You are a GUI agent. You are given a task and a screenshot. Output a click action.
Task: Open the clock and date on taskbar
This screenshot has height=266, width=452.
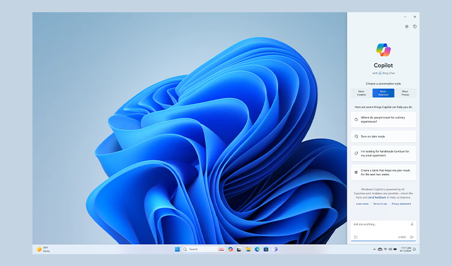click(405, 250)
